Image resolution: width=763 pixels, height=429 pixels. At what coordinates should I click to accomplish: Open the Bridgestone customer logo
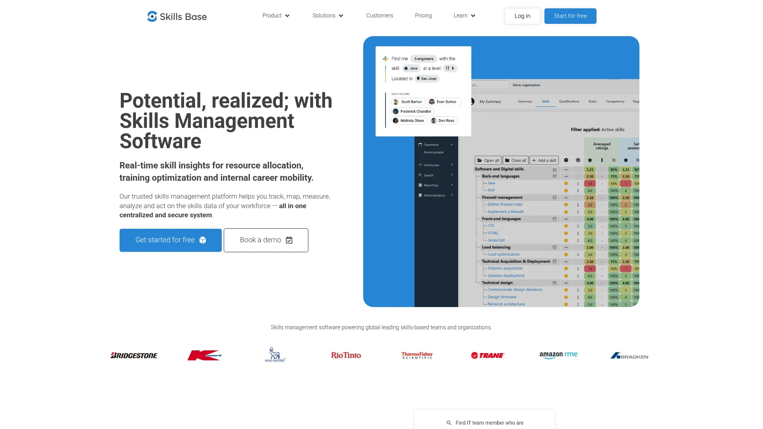pyautogui.click(x=134, y=356)
